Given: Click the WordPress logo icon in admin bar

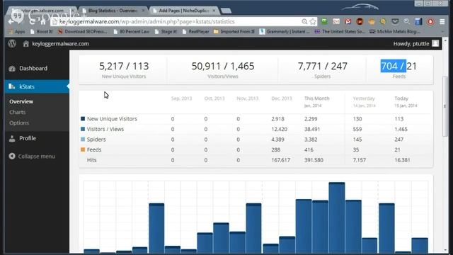Looking at the screenshot, I should pyautogui.click(x=12, y=44).
